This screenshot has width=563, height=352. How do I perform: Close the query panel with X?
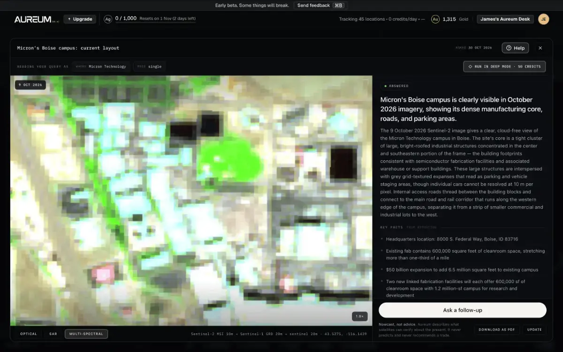[x=540, y=48]
